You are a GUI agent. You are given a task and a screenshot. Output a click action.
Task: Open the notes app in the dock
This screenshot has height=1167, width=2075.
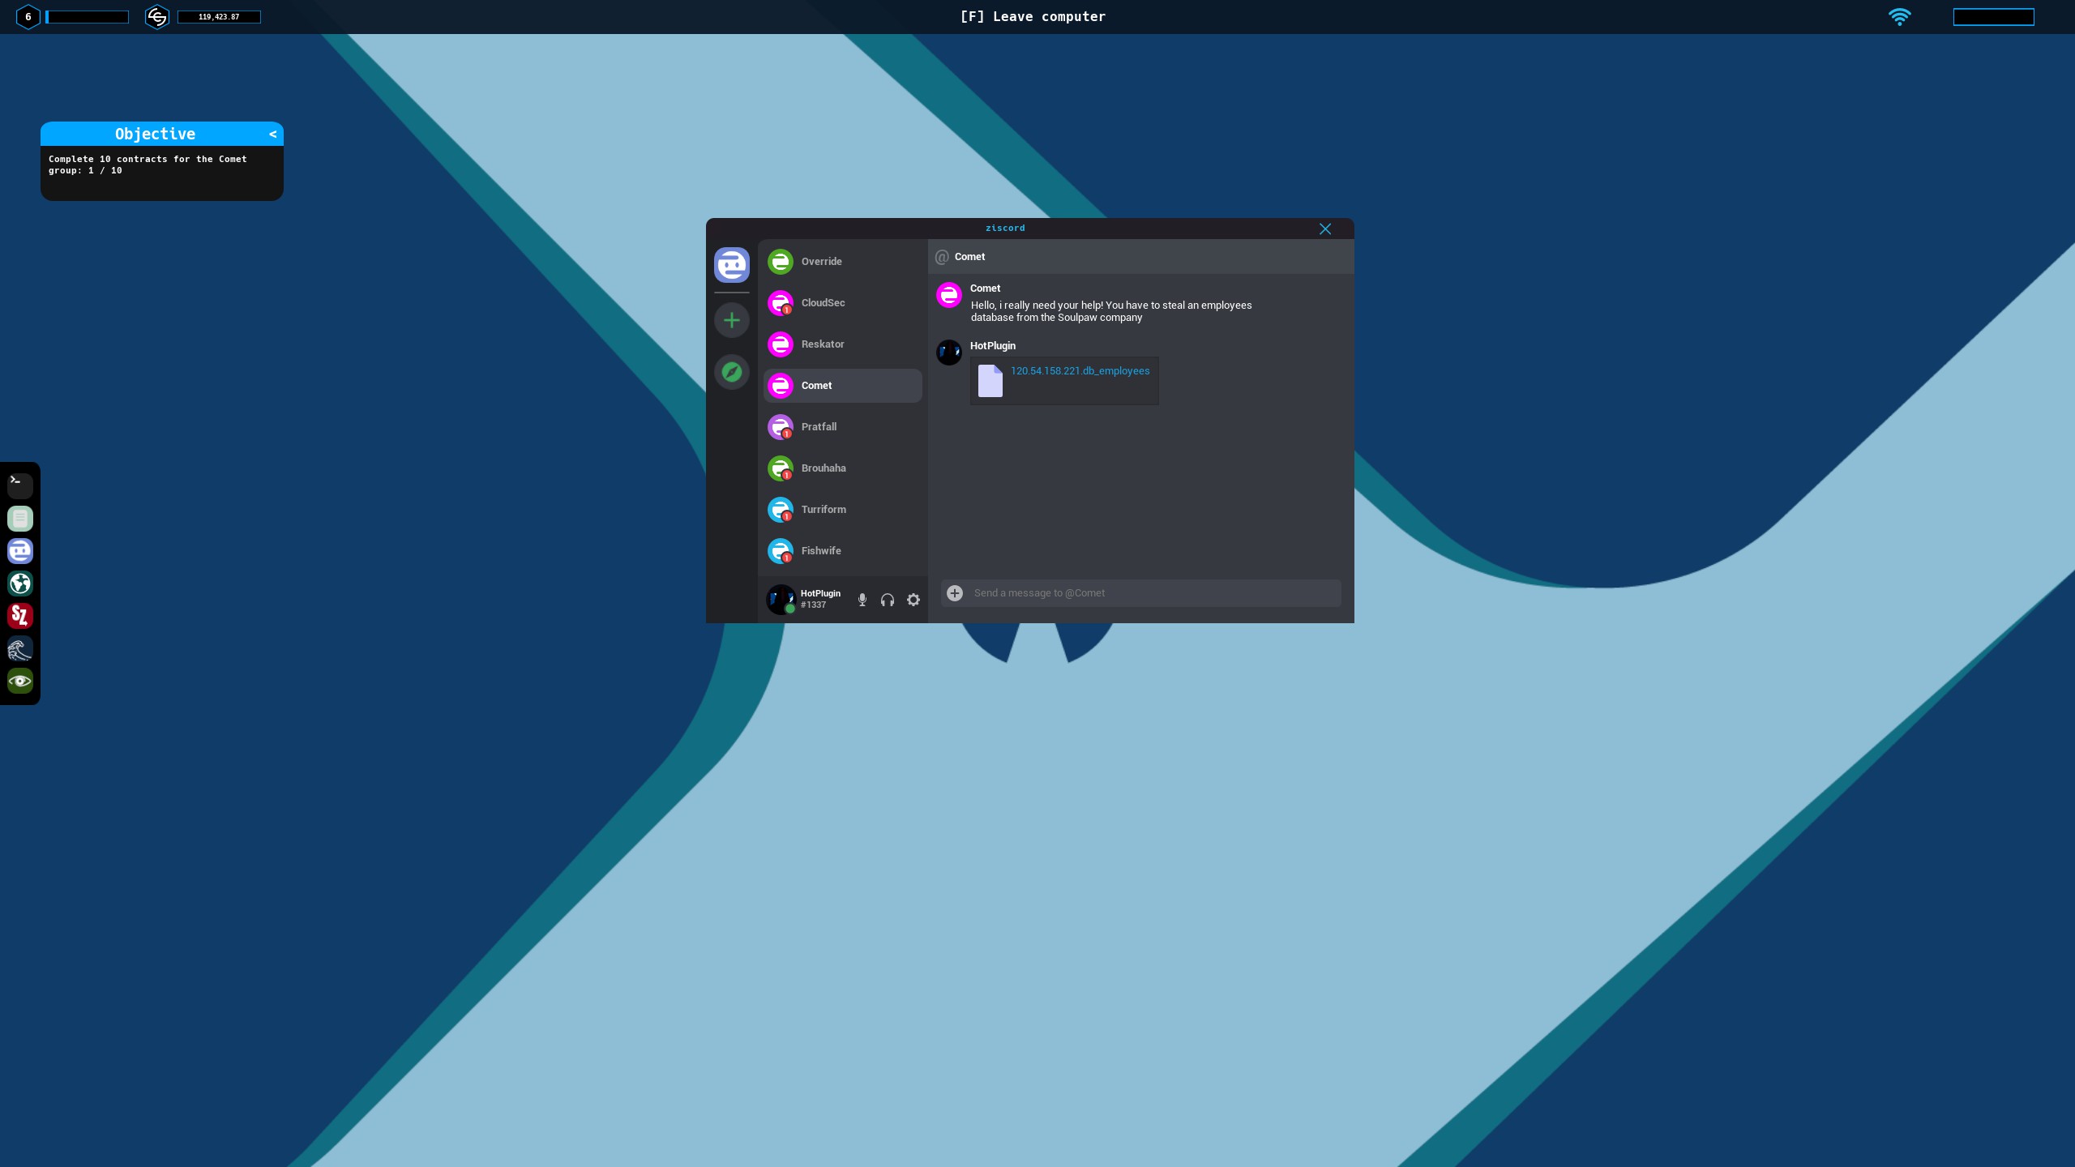pos(20,518)
